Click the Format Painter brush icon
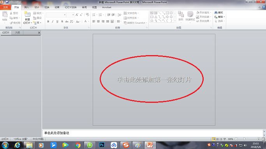The width and height of the screenshot is (266, 149). click(x=11, y=23)
